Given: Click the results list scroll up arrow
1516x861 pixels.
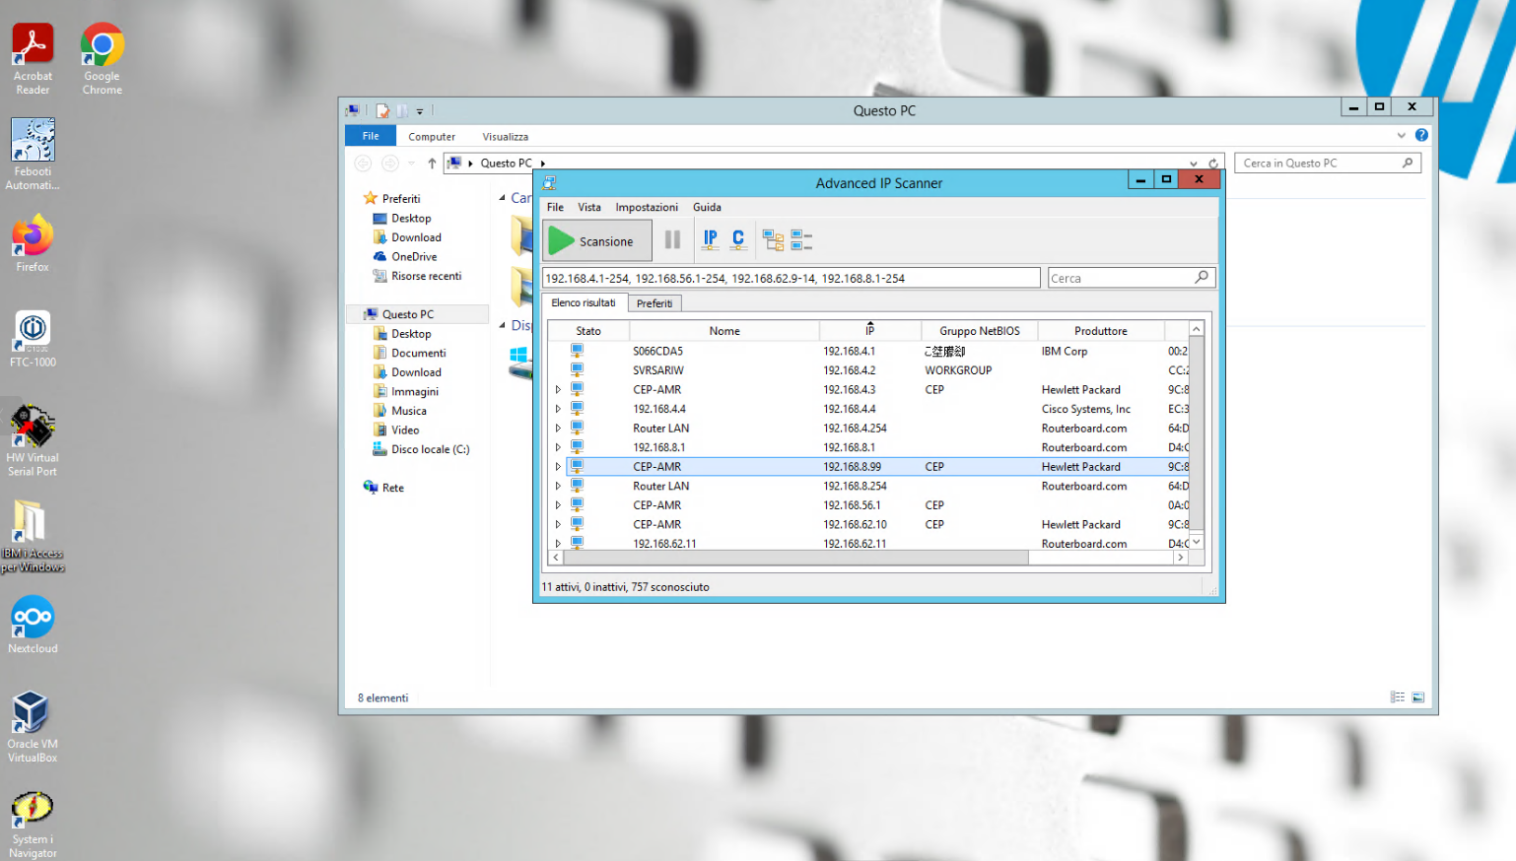Looking at the screenshot, I should (x=1197, y=329).
